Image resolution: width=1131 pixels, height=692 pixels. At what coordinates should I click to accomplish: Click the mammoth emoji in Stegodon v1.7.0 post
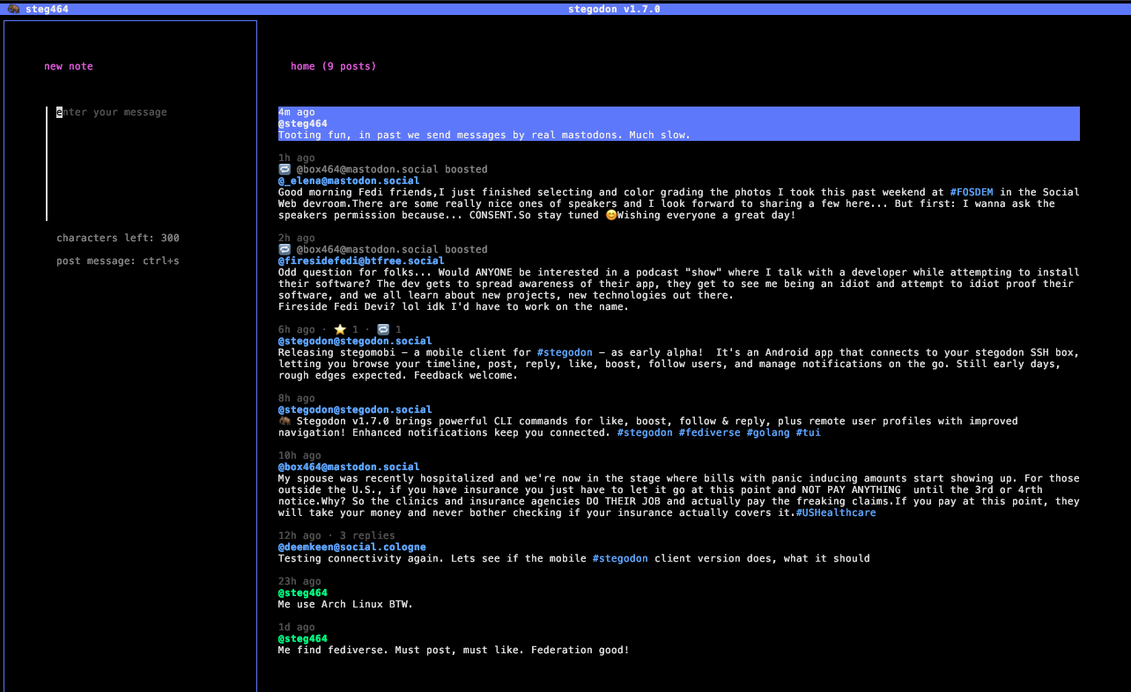click(x=285, y=422)
